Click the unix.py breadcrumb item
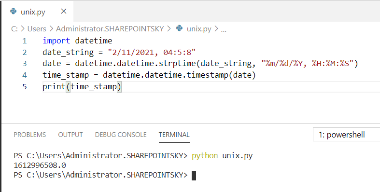380x192 pixels. (199, 29)
